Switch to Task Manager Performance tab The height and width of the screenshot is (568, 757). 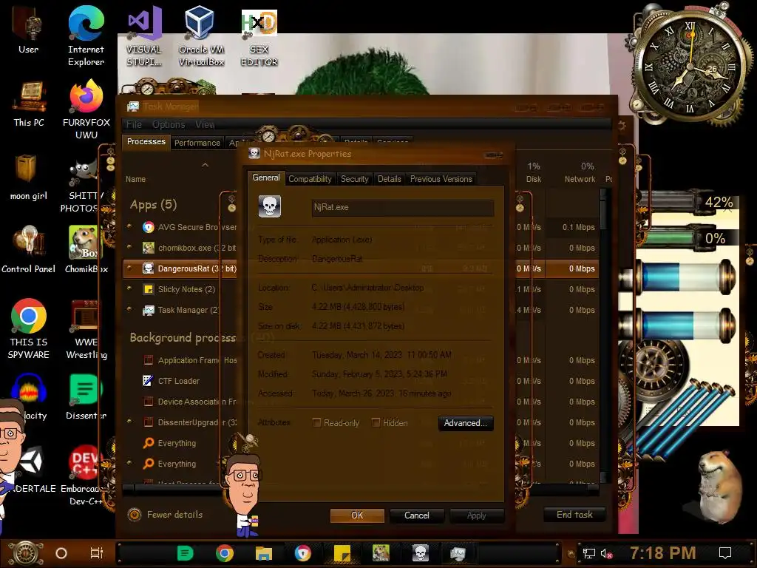coord(197,143)
